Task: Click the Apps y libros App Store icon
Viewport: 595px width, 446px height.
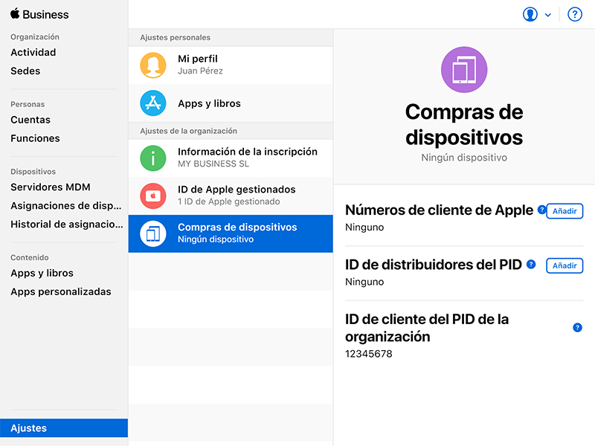Action: coord(153,103)
